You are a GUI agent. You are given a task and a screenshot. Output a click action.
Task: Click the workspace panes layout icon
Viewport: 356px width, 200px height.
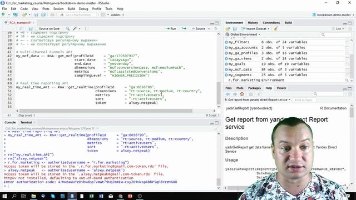click(x=103, y=15)
